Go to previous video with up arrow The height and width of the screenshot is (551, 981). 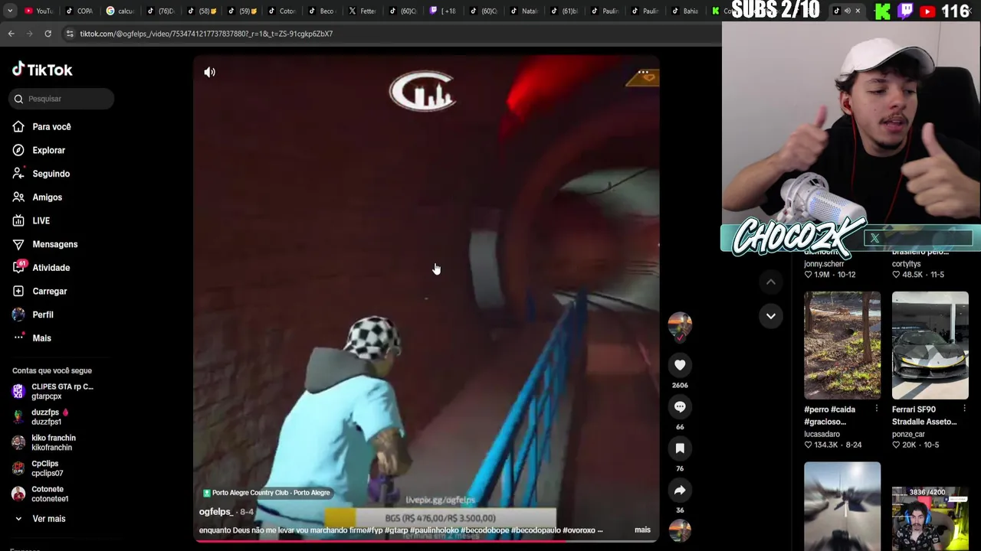point(771,282)
